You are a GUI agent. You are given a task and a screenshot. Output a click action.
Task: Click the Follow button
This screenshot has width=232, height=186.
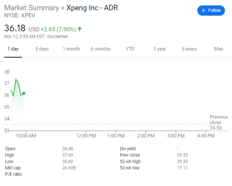(x=211, y=11)
